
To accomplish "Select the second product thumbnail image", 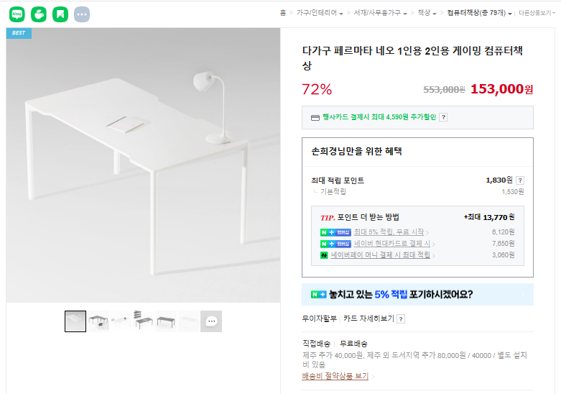I will 98,321.
